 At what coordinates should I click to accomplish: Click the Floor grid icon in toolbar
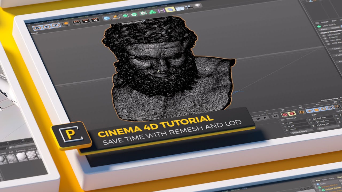180,9
